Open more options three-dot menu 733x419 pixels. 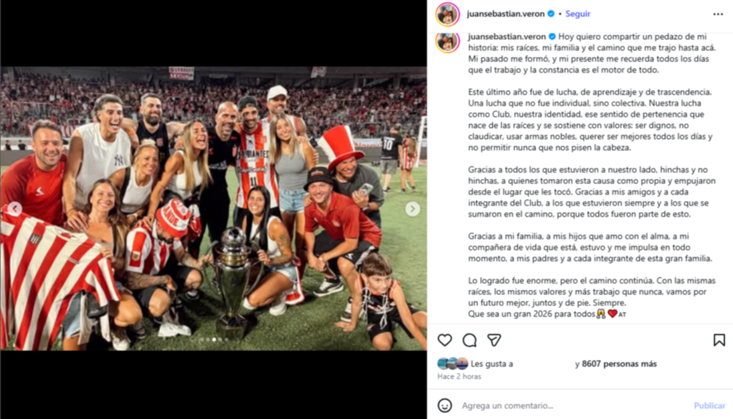pos(718,14)
